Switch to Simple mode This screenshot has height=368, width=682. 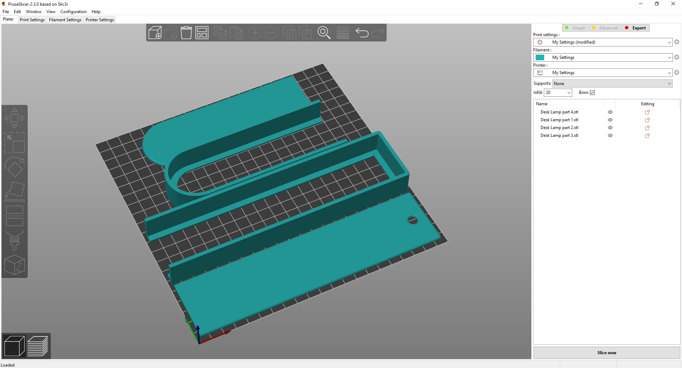pos(575,28)
